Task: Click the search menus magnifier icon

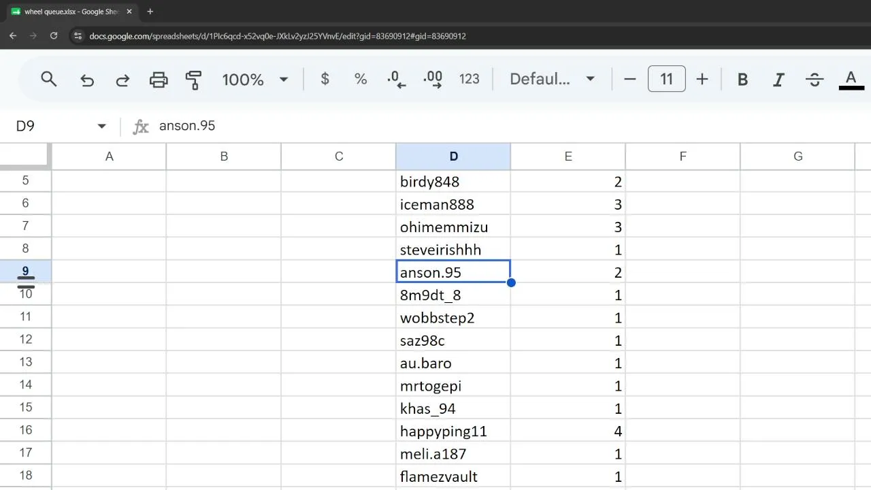Action: click(48, 79)
